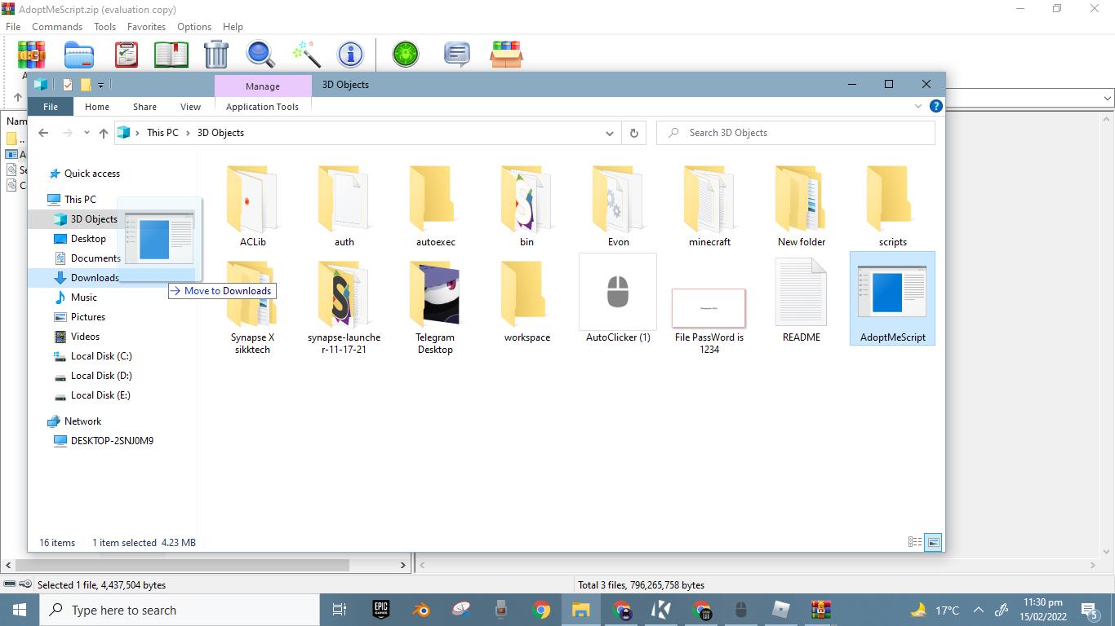
Task: Click the Properties checkmark in Explorer title bar
Action: [68, 85]
